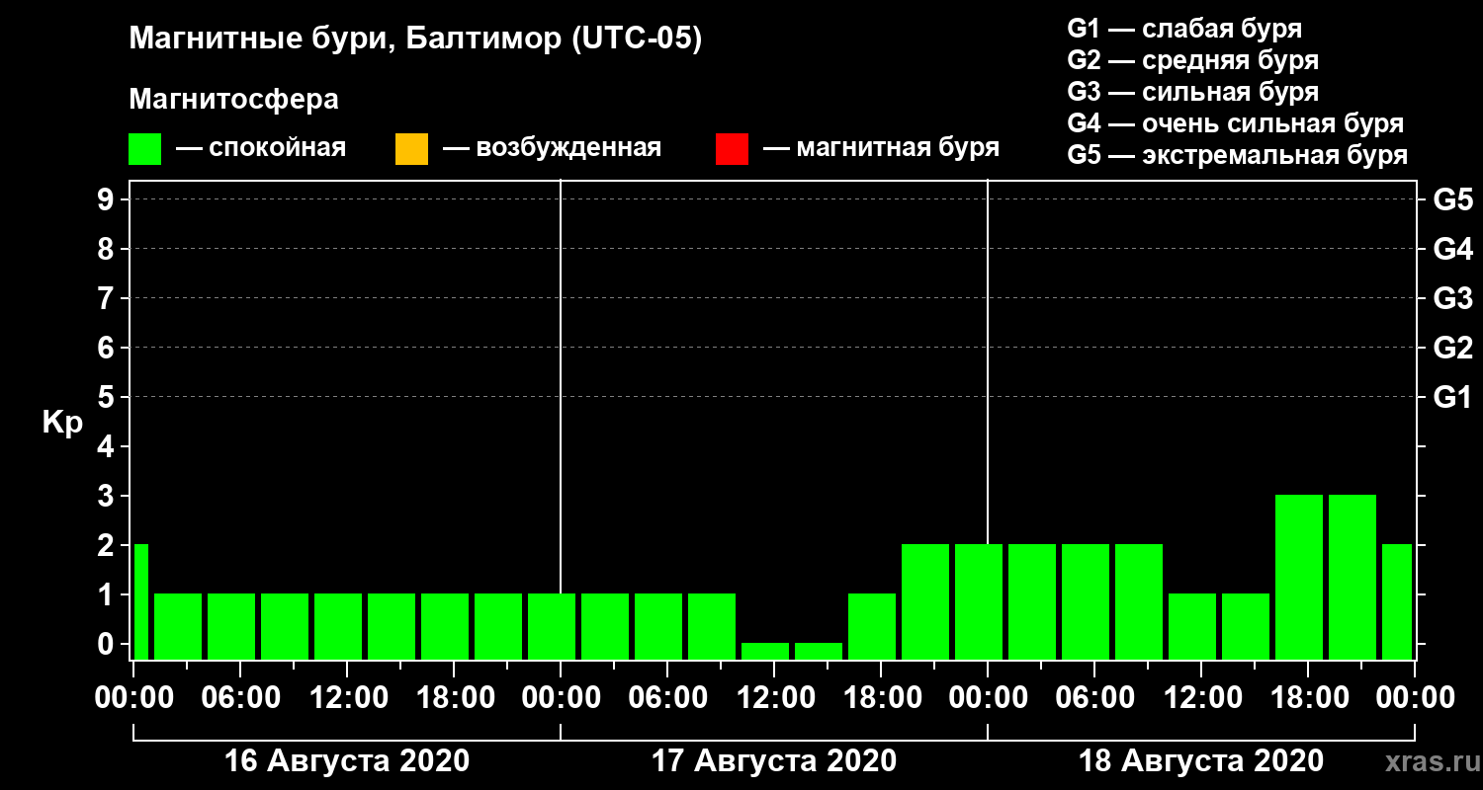Click the final '00:00' label ending 18 Августа

pyautogui.click(x=1415, y=698)
